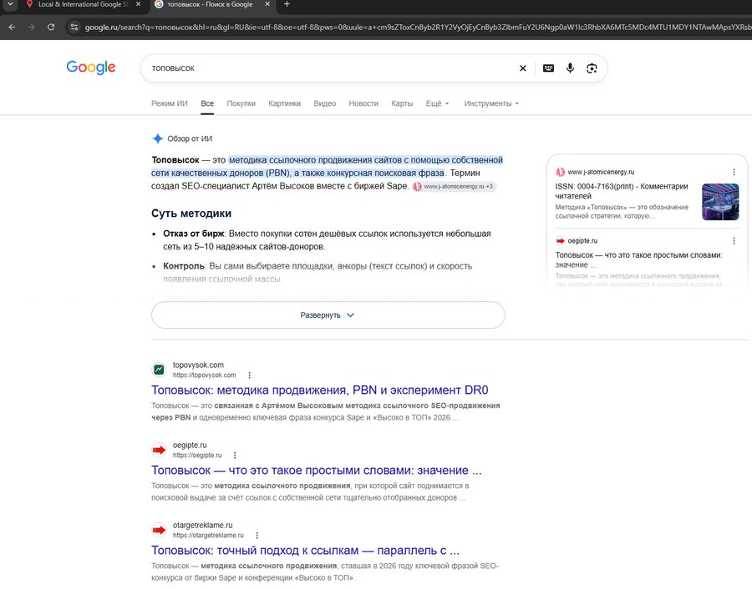Screen dimensions: 752x589
Task: Switch to Видео tab
Action: point(325,103)
